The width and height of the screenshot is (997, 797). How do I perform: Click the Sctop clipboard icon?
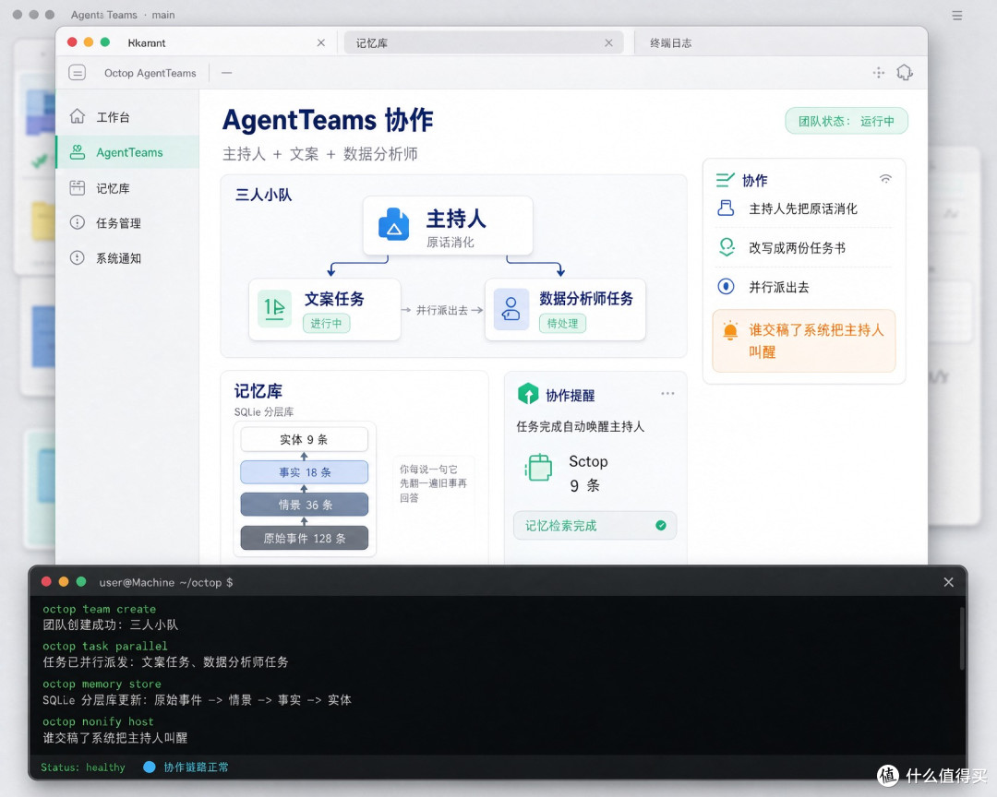(x=538, y=469)
